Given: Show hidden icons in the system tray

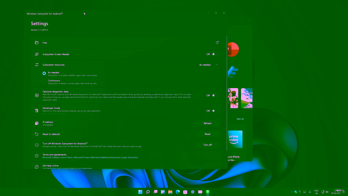Looking at the screenshot, I should pyautogui.click(x=291, y=192).
